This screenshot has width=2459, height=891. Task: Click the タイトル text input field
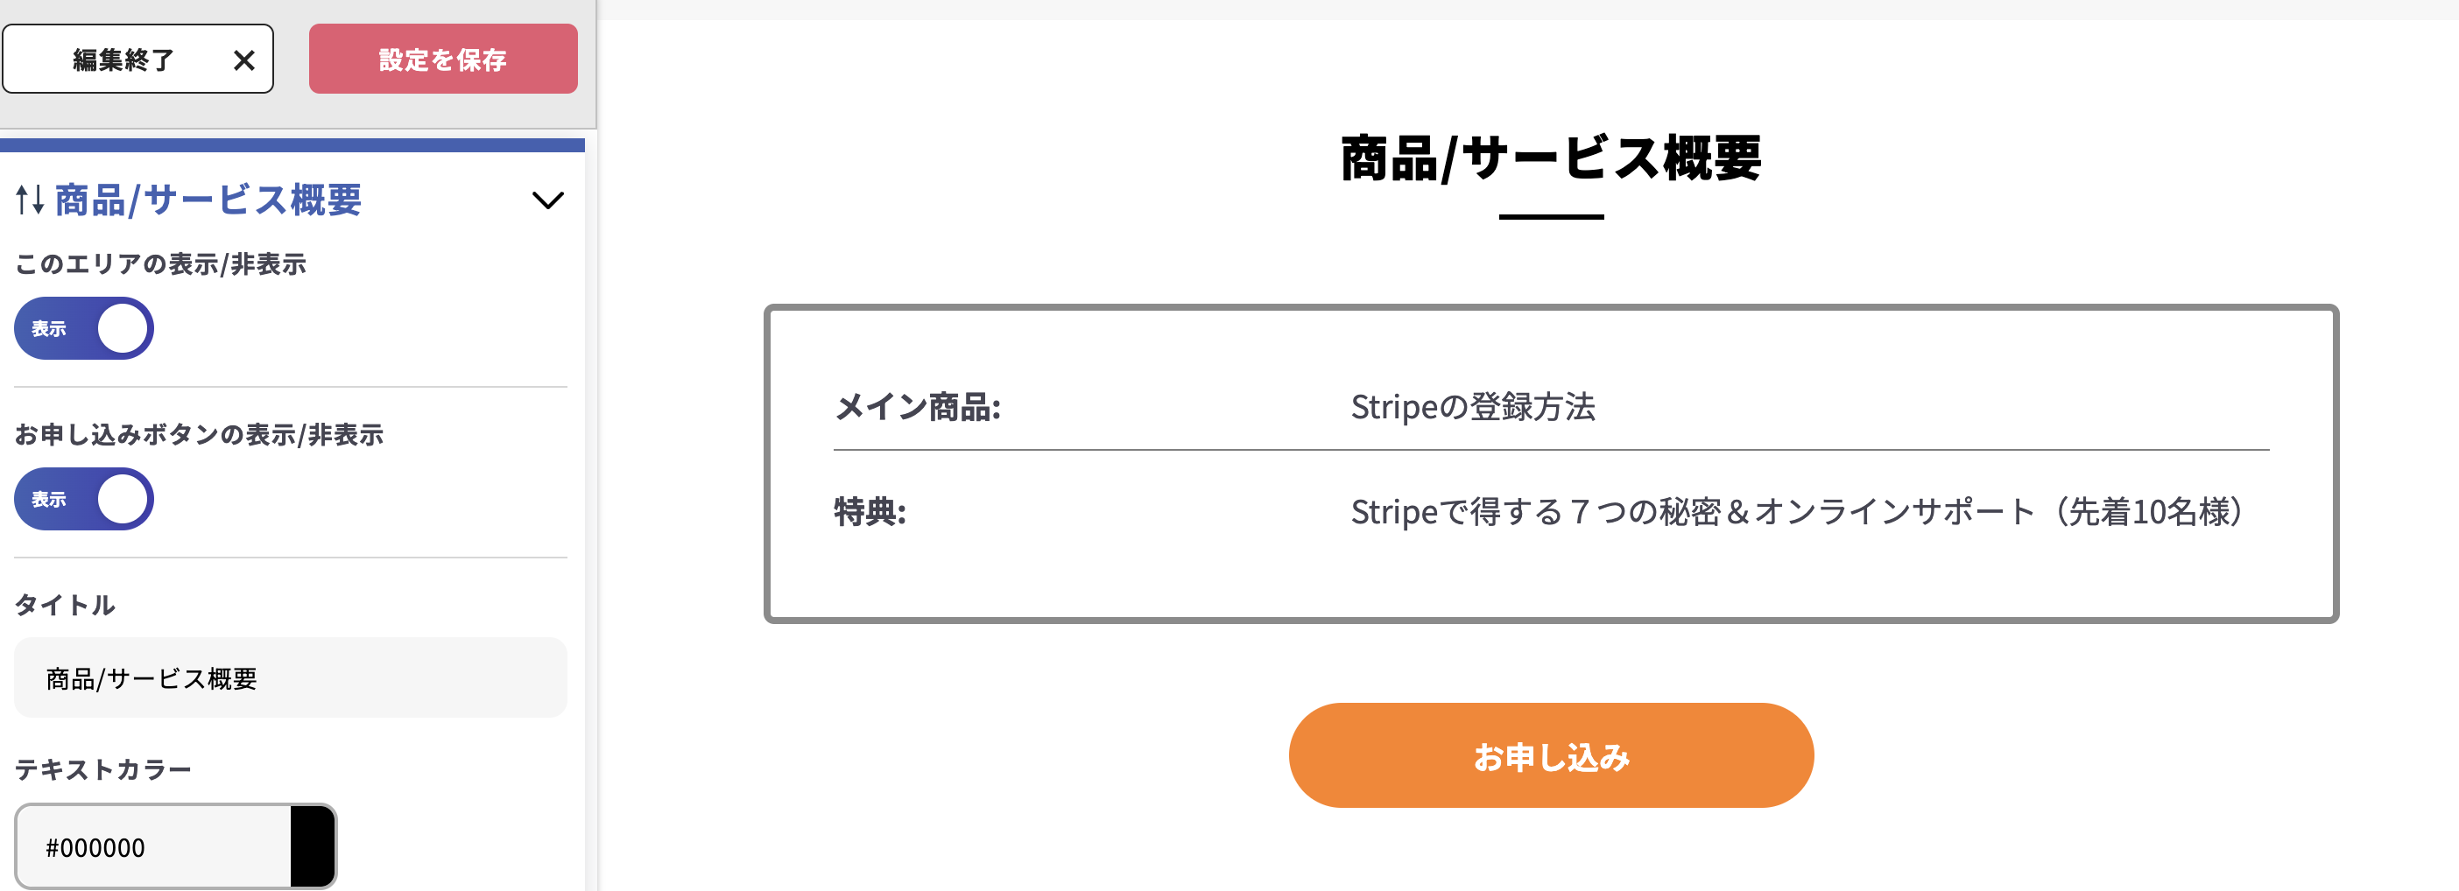289,677
